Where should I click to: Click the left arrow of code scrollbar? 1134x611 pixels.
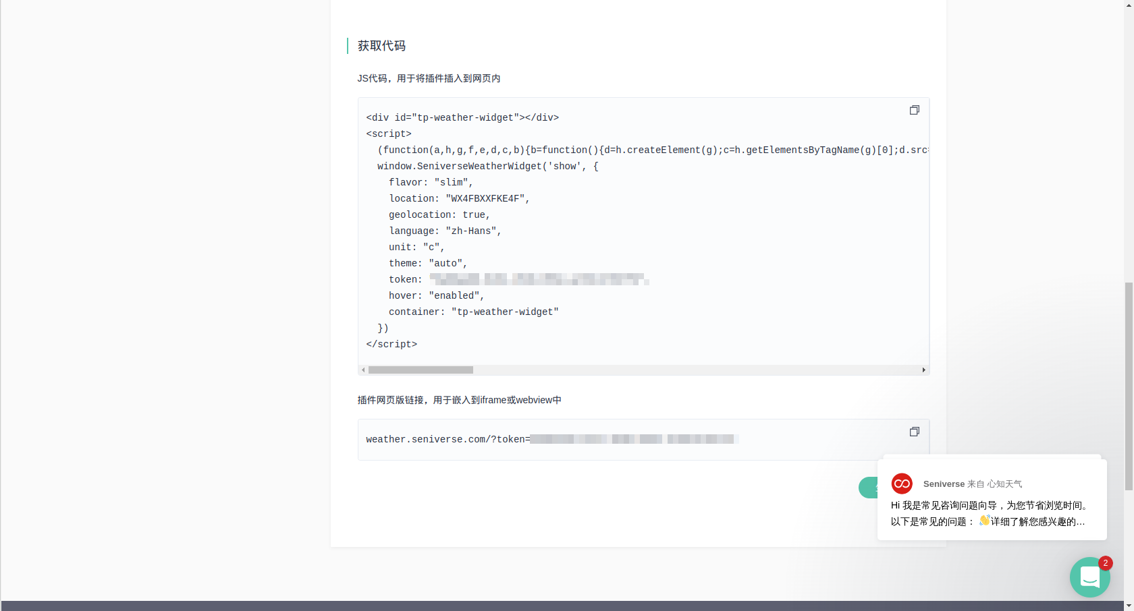[x=362, y=370]
